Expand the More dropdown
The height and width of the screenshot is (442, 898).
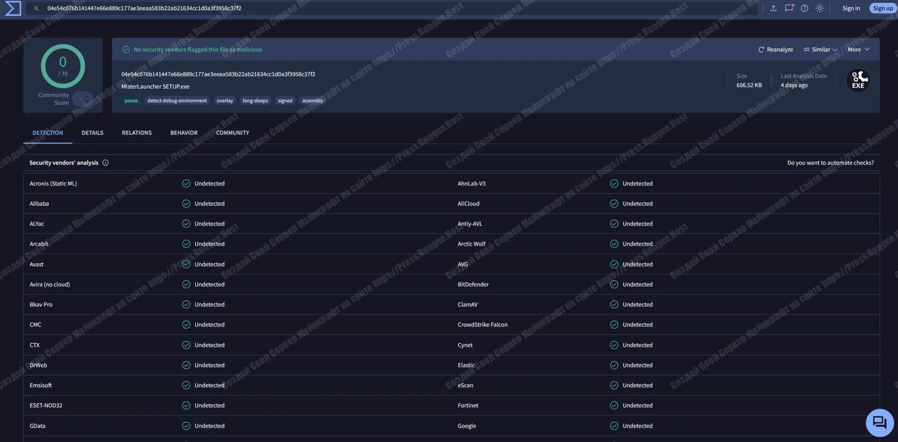pyautogui.click(x=859, y=50)
